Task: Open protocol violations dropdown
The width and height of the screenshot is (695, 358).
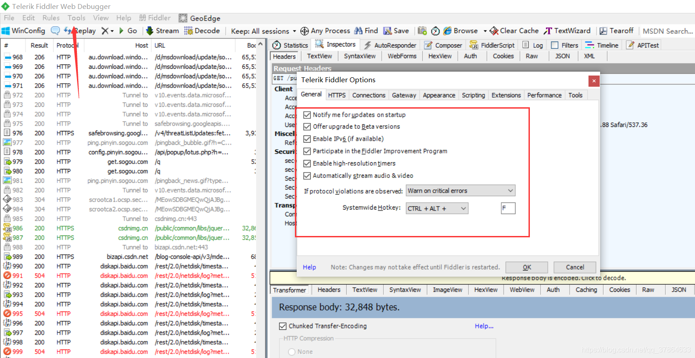Action: click(460, 191)
